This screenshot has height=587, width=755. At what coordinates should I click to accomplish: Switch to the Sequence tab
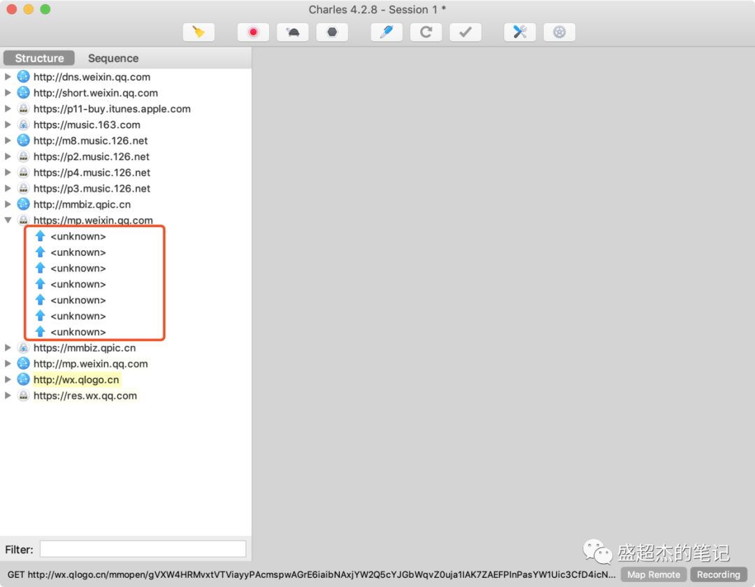coord(113,58)
